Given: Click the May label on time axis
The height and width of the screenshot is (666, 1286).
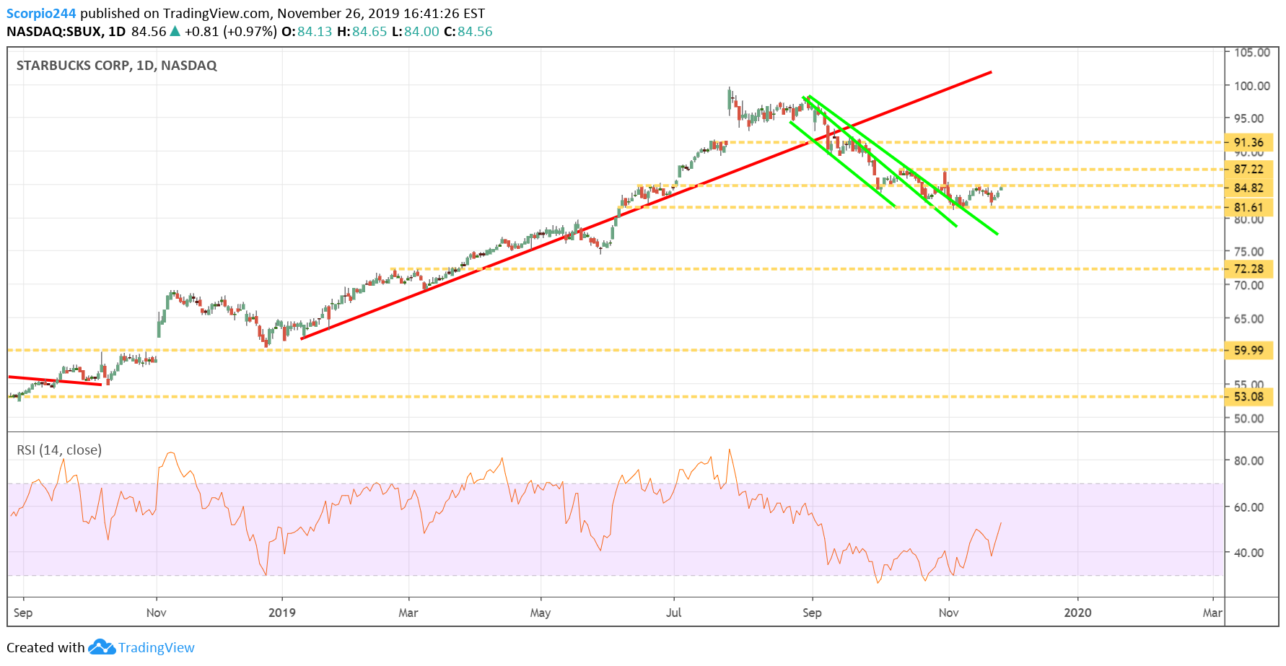Looking at the screenshot, I should tap(541, 613).
